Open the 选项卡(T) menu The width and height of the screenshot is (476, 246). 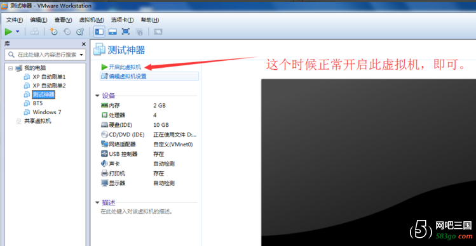coord(122,20)
